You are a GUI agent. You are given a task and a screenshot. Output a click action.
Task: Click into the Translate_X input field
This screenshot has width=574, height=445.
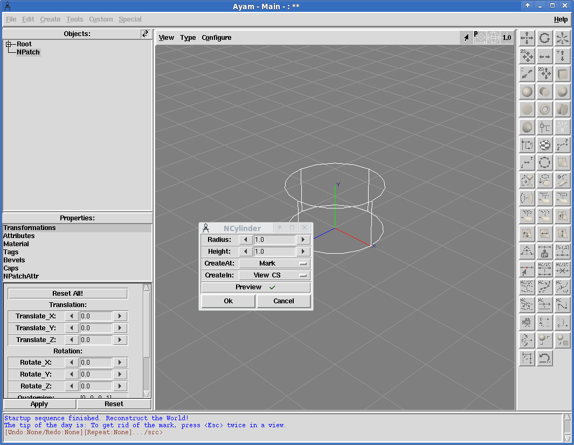coord(95,316)
